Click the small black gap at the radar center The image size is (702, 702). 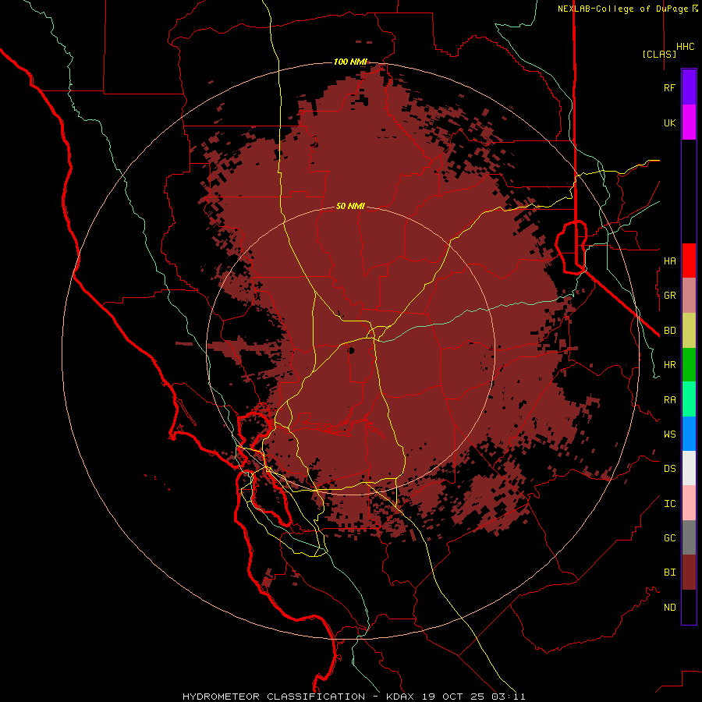(x=351, y=350)
